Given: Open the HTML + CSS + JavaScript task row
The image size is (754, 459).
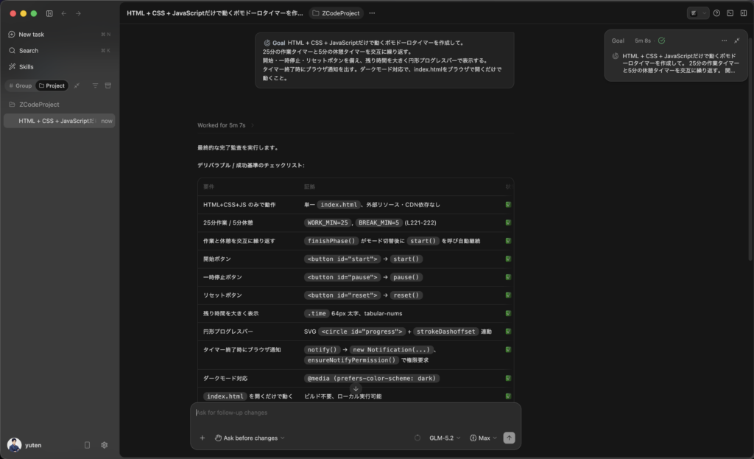Looking at the screenshot, I should (x=59, y=121).
